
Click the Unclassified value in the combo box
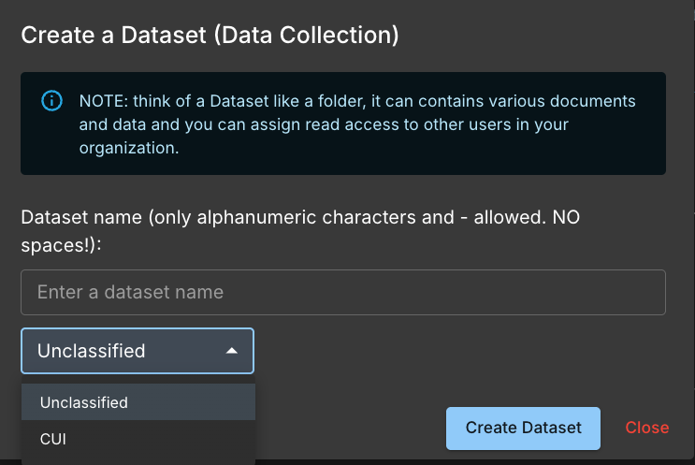[x=92, y=351]
